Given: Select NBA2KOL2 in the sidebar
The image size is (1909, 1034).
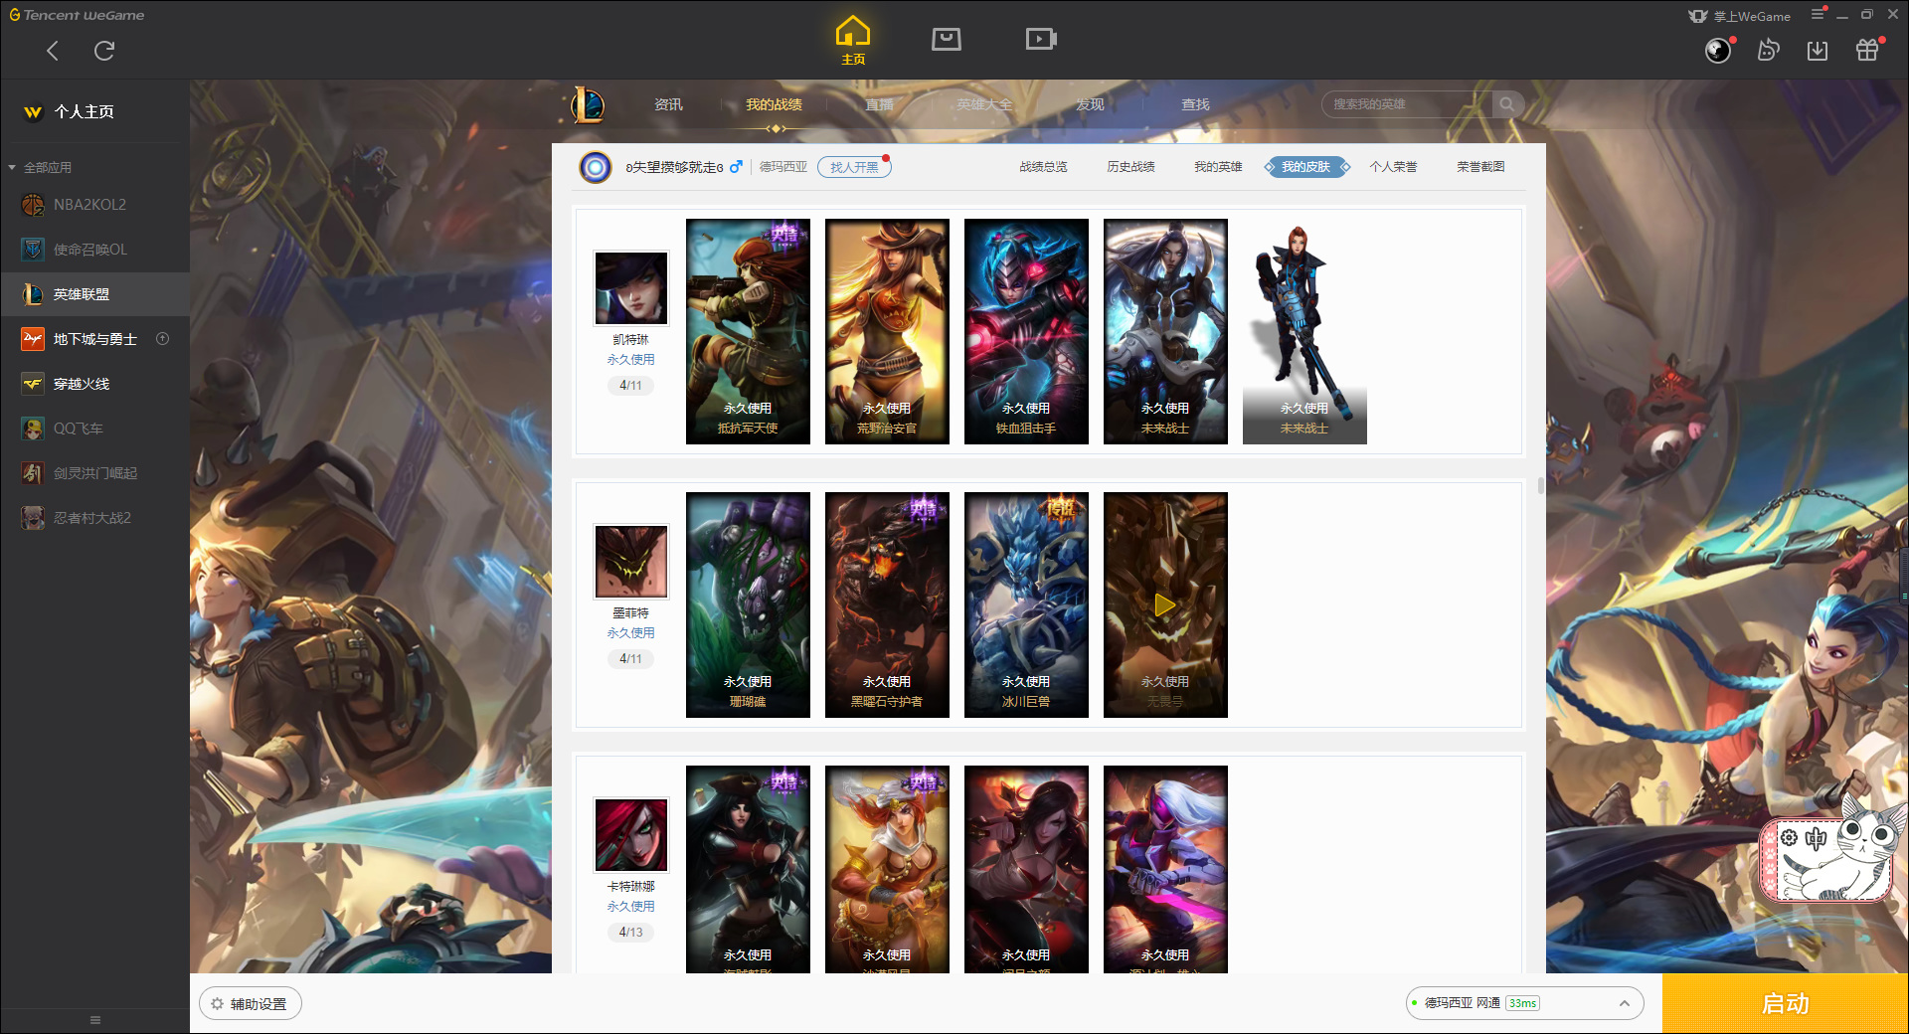Looking at the screenshot, I should pyautogui.click(x=94, y=205).
